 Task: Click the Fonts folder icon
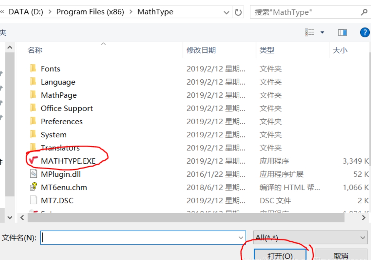coord(33,68)
